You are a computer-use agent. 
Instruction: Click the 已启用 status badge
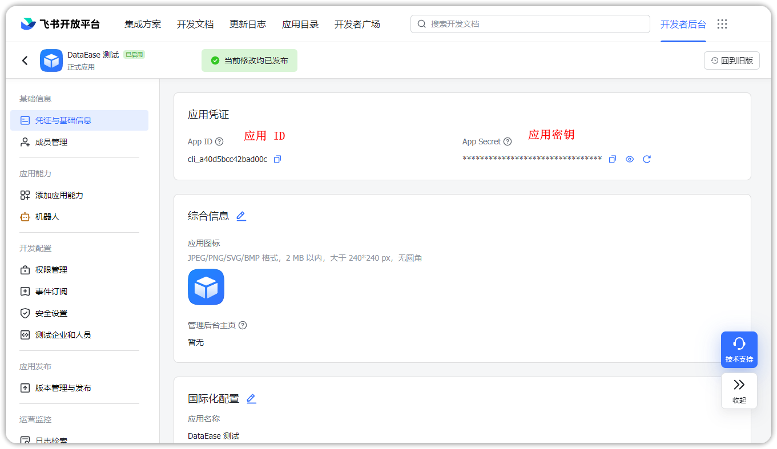tap(134, 55)
